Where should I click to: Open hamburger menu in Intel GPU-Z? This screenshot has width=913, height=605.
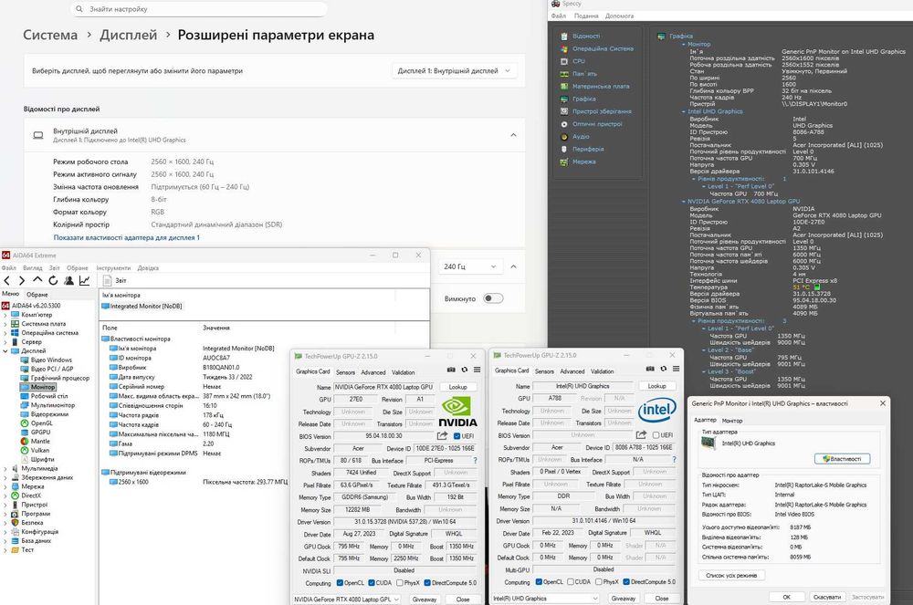tap(676, 369)
